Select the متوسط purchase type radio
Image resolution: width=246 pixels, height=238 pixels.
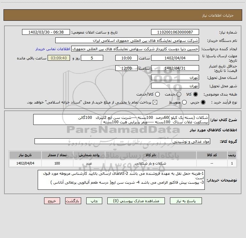[x=184, y=102]
